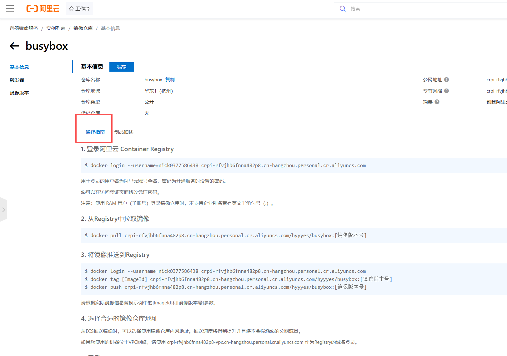The height and width of the screenshot is (356, 507).
Task: Click the blue 编辑 button
Action: click(x=122, y=67)
